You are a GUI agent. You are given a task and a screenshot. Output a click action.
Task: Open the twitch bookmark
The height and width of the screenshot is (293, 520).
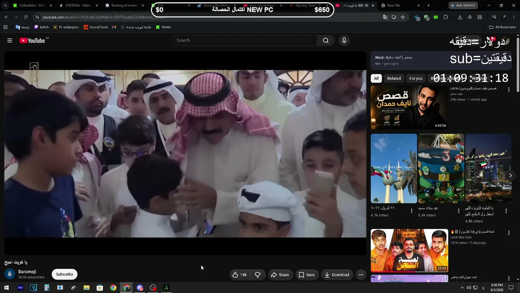point(41,27)
